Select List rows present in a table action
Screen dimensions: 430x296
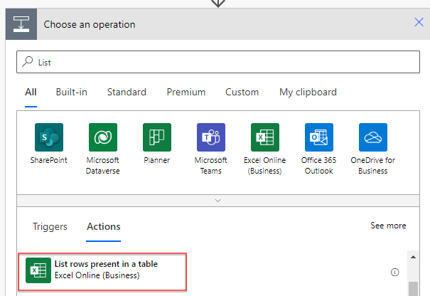coord(102,272)
